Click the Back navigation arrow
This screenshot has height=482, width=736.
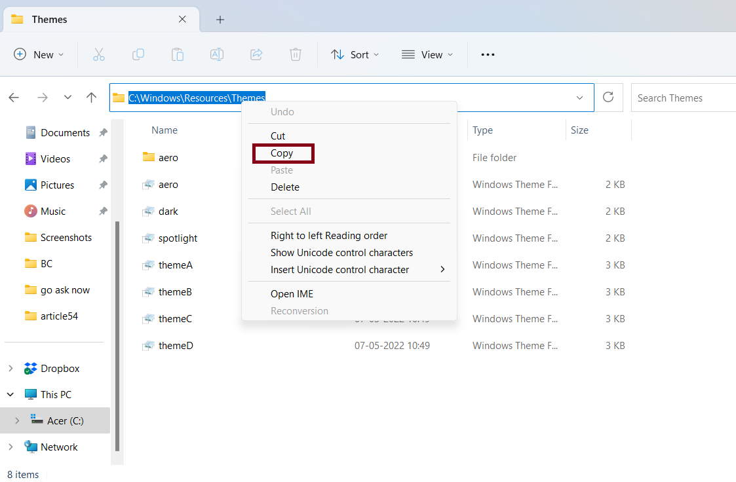(14, 98)
